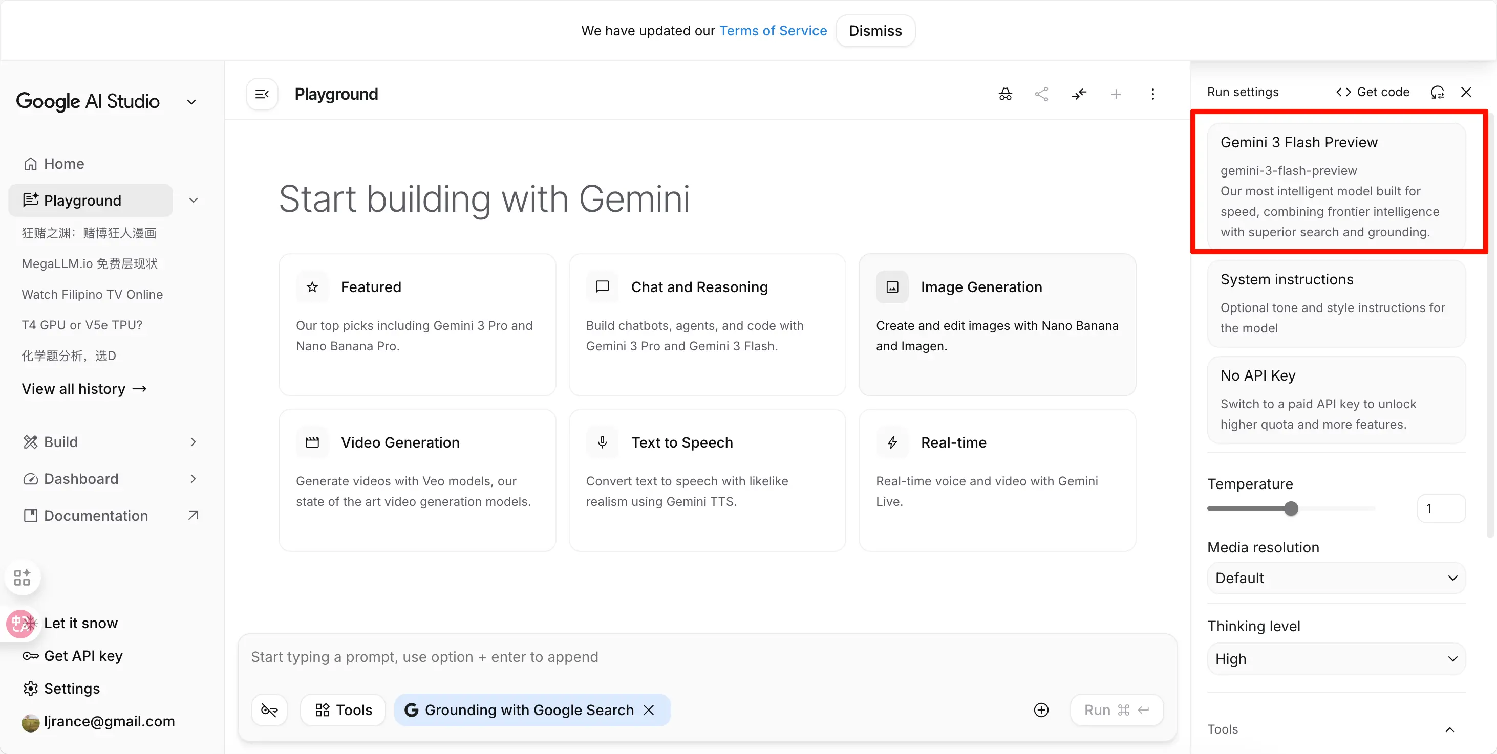Click the reset settings icon beside Get code
1497x754 pixels.
1437,92
